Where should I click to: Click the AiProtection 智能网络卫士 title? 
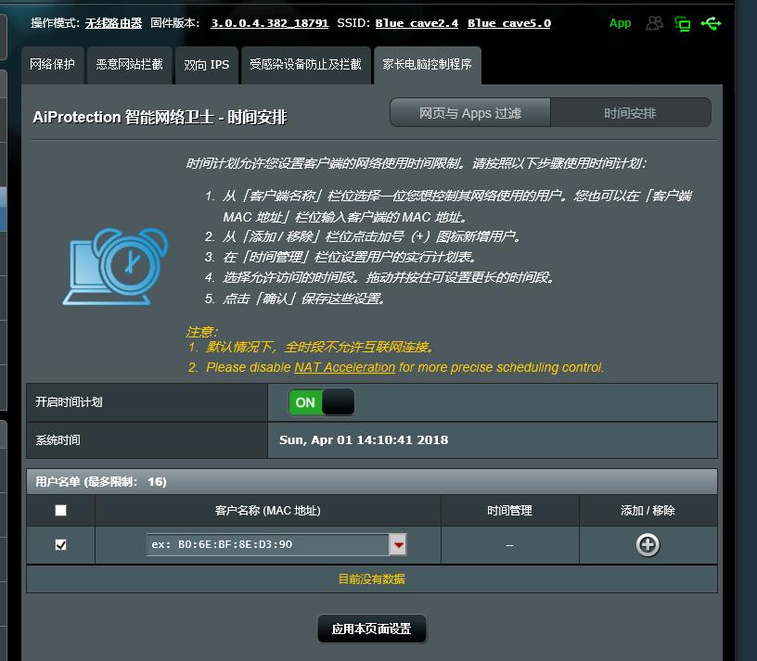click(160, 117)
